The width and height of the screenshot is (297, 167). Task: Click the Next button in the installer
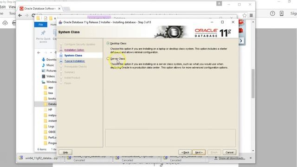(199, 153)
